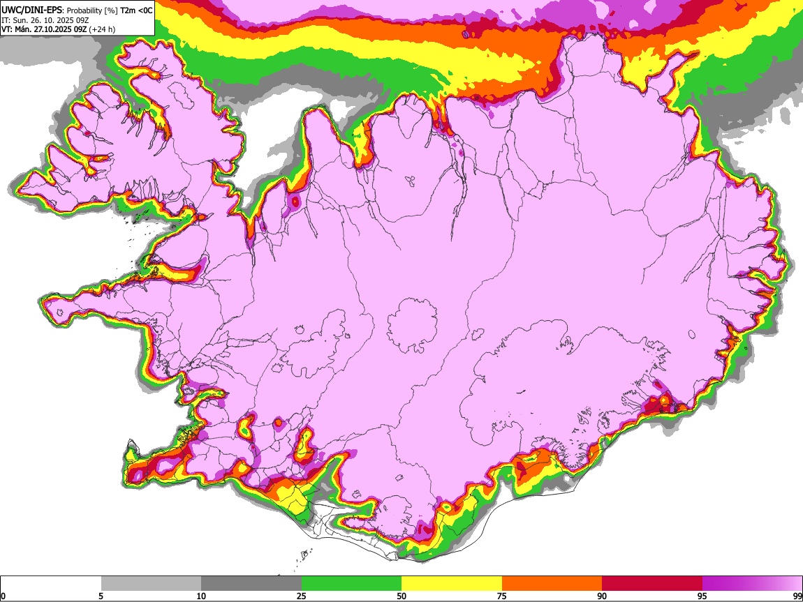803x602 pixels.
Task: Click the legend tick label "5"
Action: click(x=101, y=596)
